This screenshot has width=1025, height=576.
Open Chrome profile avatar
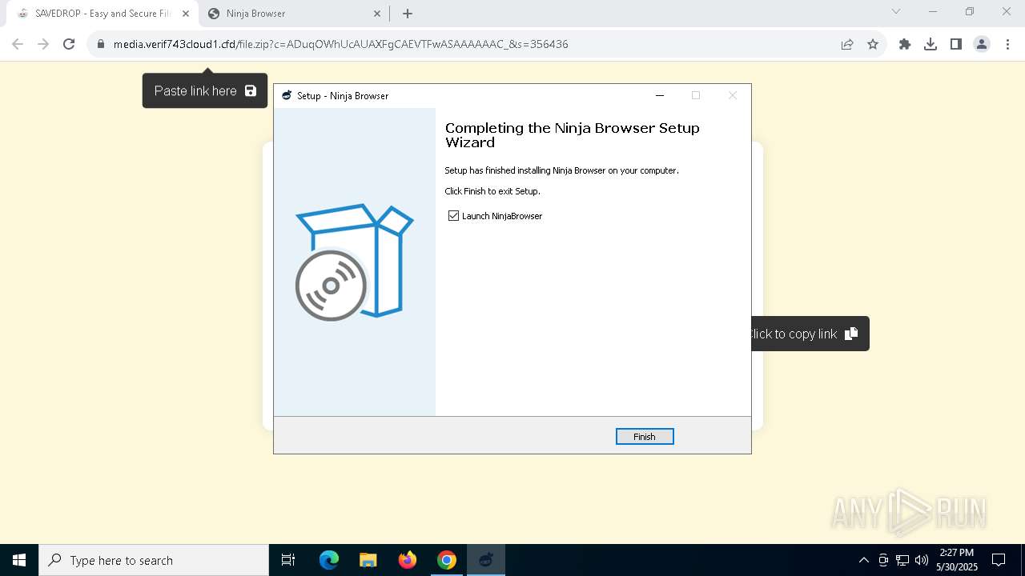coord(982,44)
